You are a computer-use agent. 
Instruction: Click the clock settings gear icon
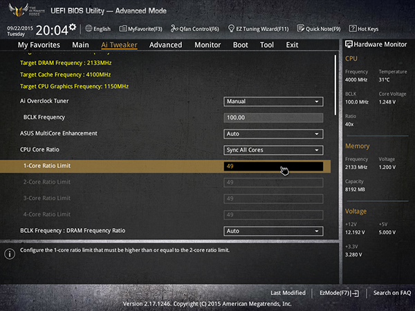tap(73, 27)
